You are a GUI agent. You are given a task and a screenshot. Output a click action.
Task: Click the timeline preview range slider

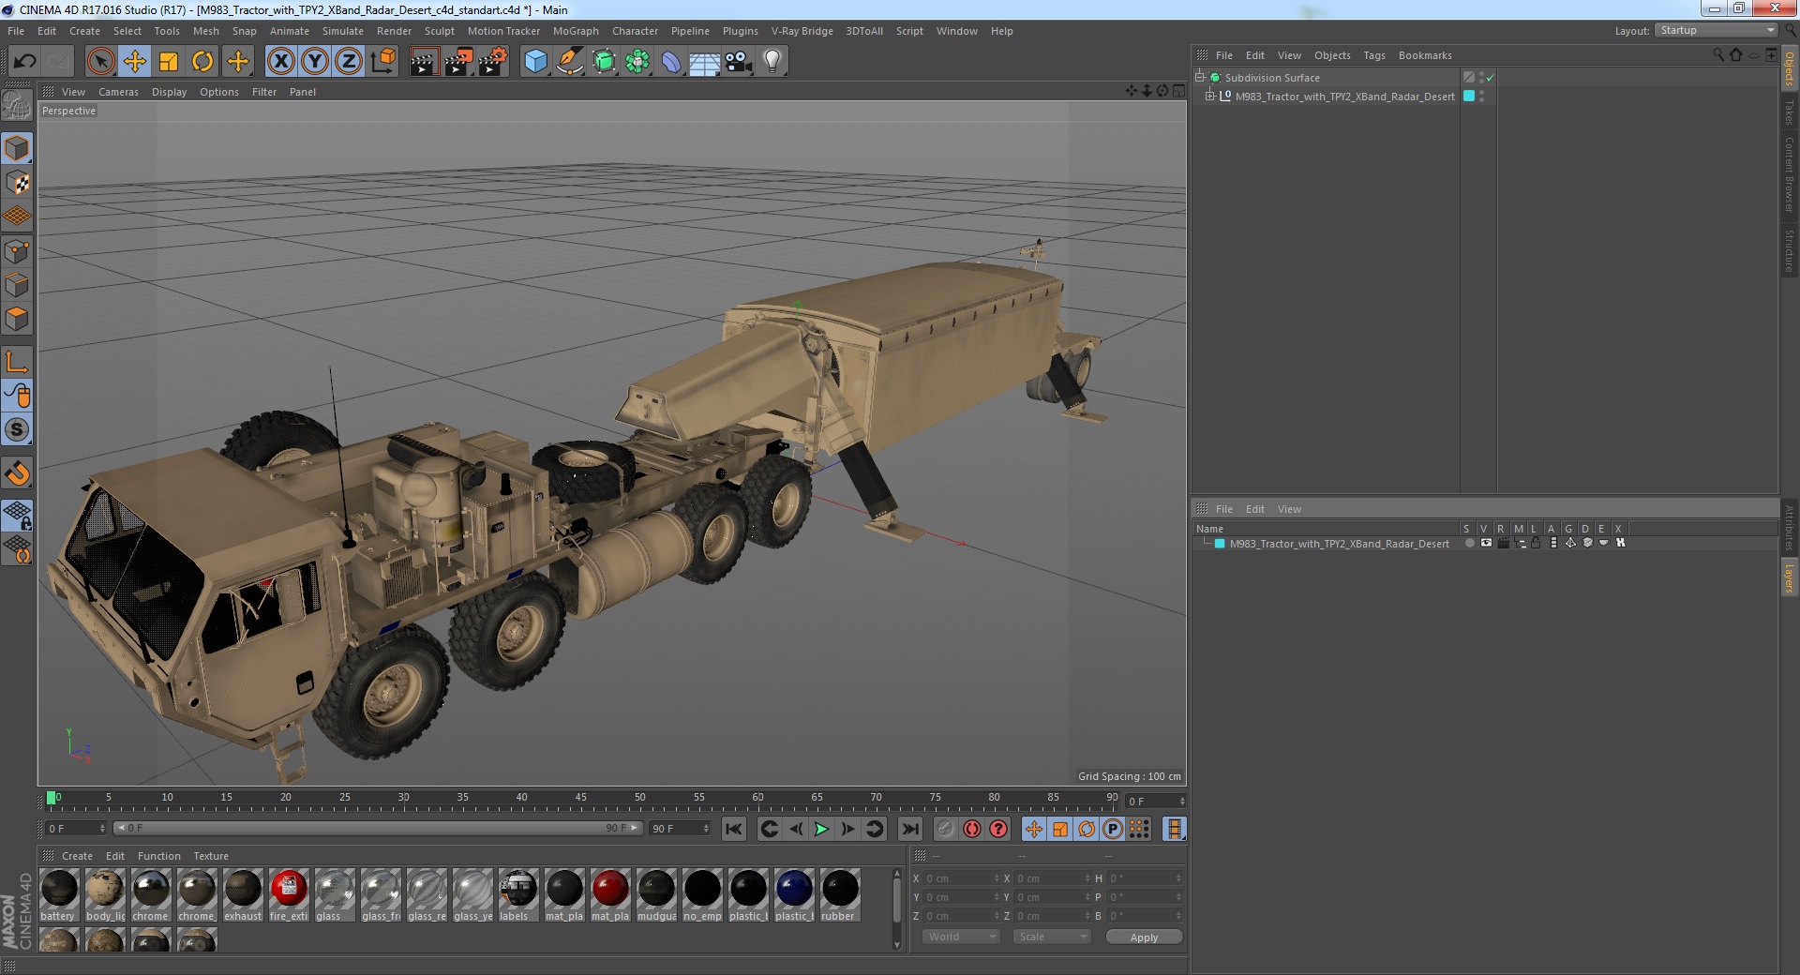point(377,828)
